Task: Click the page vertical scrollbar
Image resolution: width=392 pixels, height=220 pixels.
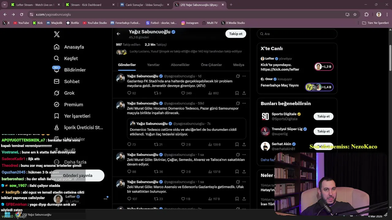Action: point(390,58)
